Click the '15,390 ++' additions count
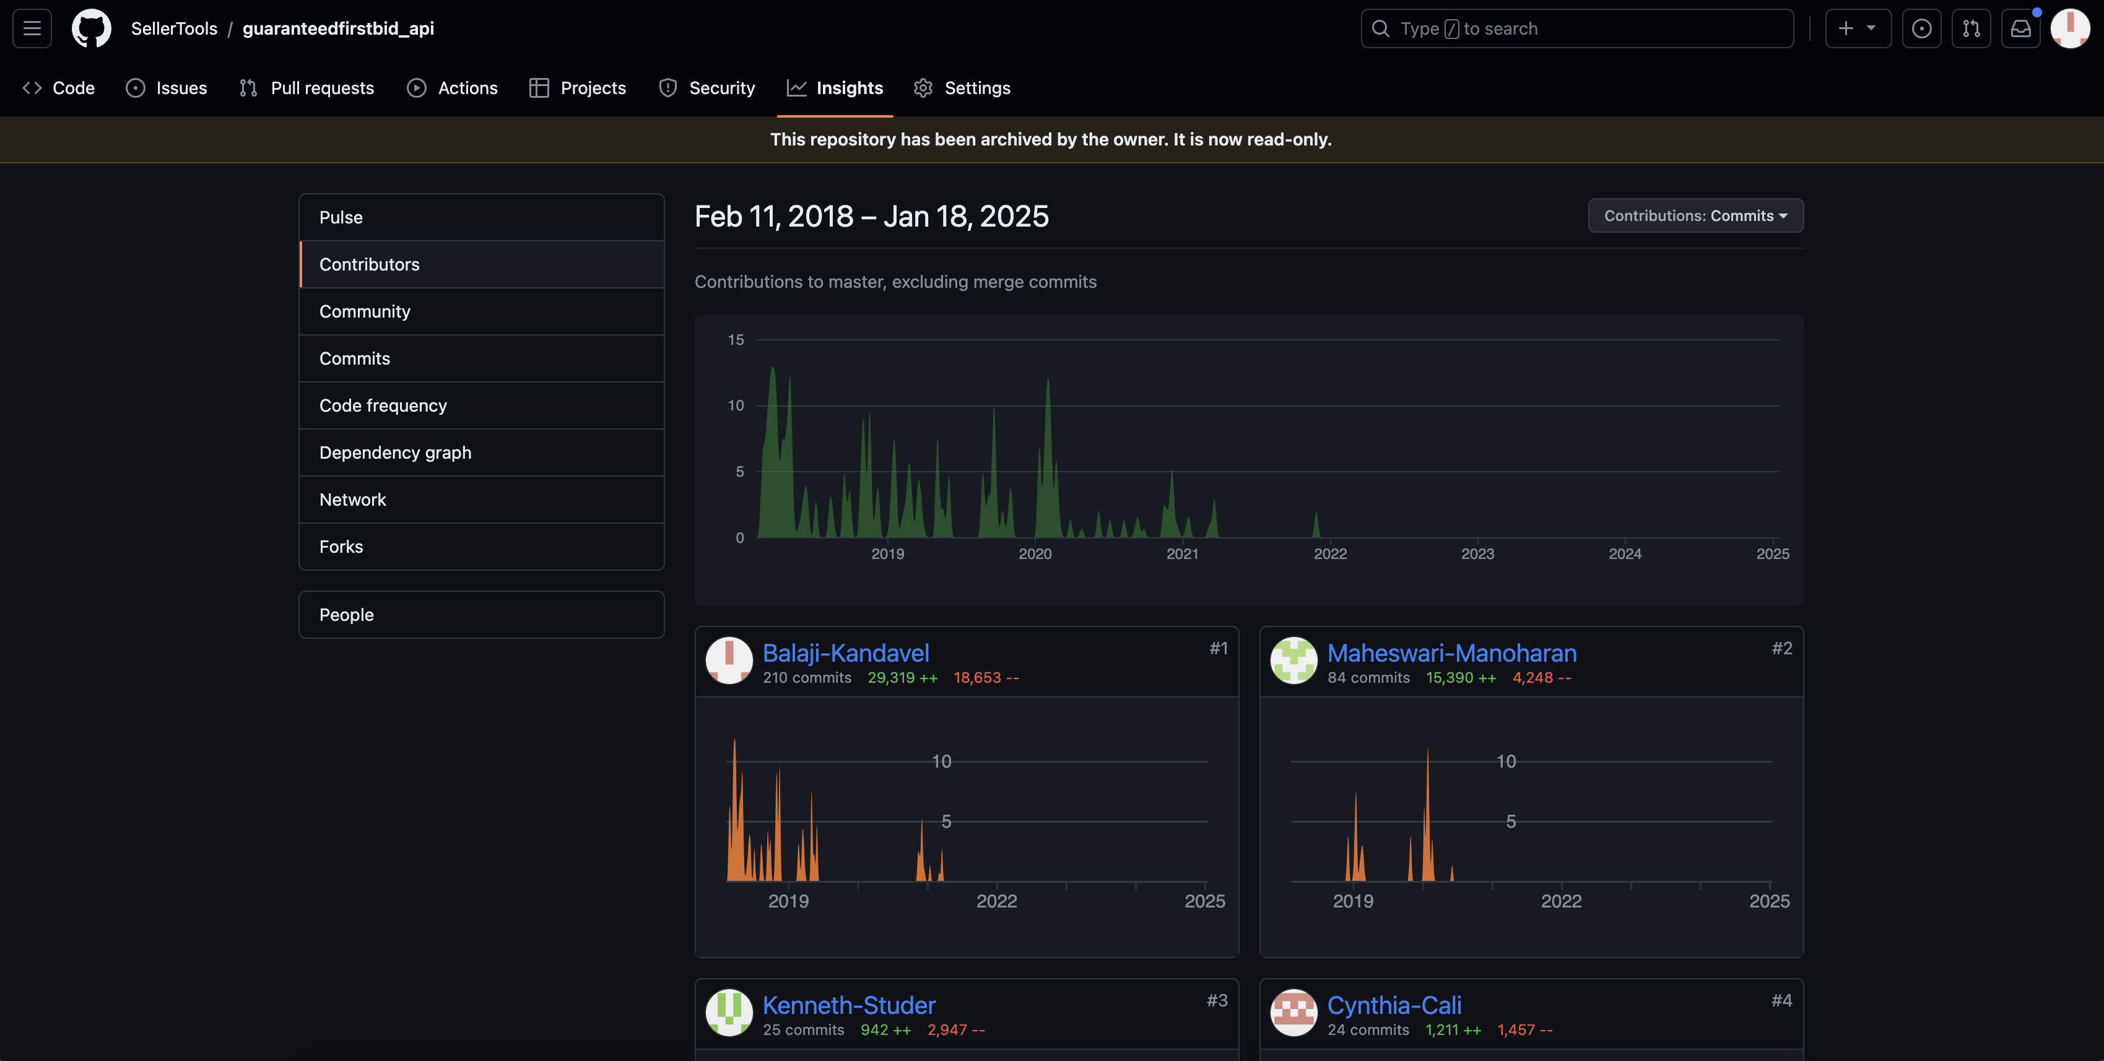2104x1061 pixels. coord(1461,678)
